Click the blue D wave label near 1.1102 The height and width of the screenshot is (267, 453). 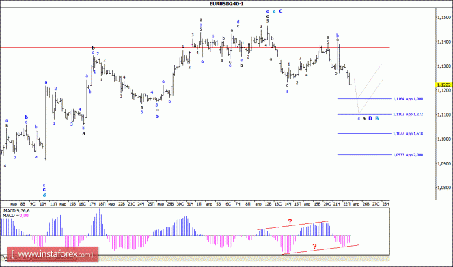(370, 118)
